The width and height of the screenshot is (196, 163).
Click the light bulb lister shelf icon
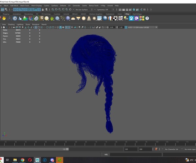[126, 19]
